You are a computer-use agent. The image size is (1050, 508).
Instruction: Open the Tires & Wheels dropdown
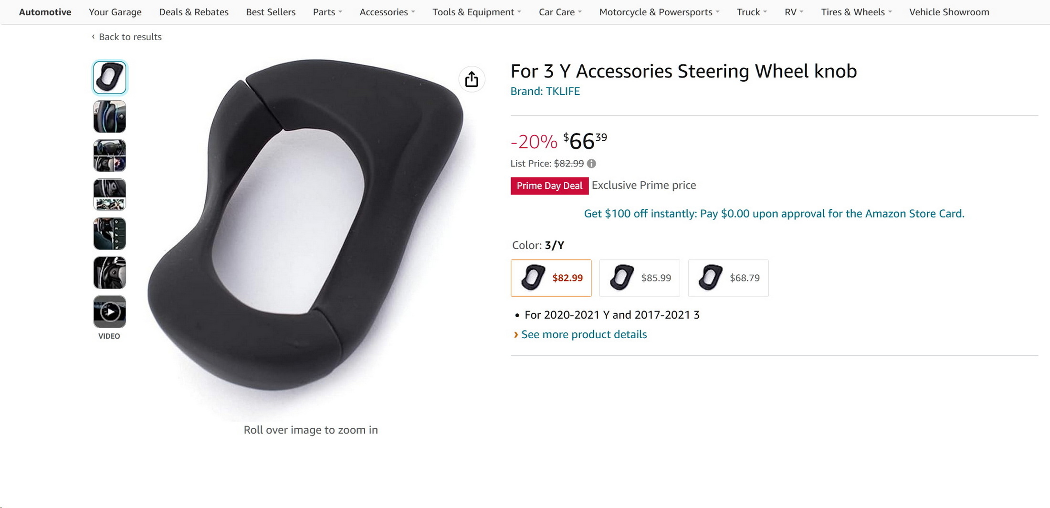pyautogui.click(x=856, y=12)
